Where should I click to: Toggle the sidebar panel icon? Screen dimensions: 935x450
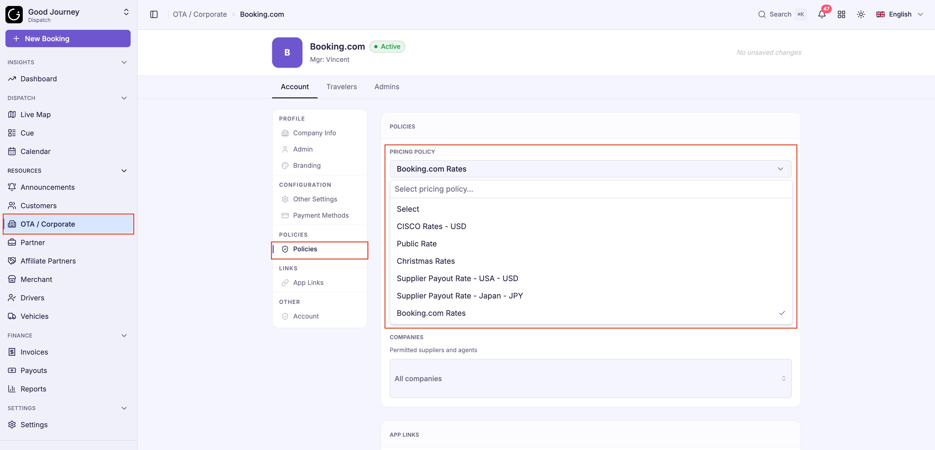pyautogui.click(x=154, y=14)
